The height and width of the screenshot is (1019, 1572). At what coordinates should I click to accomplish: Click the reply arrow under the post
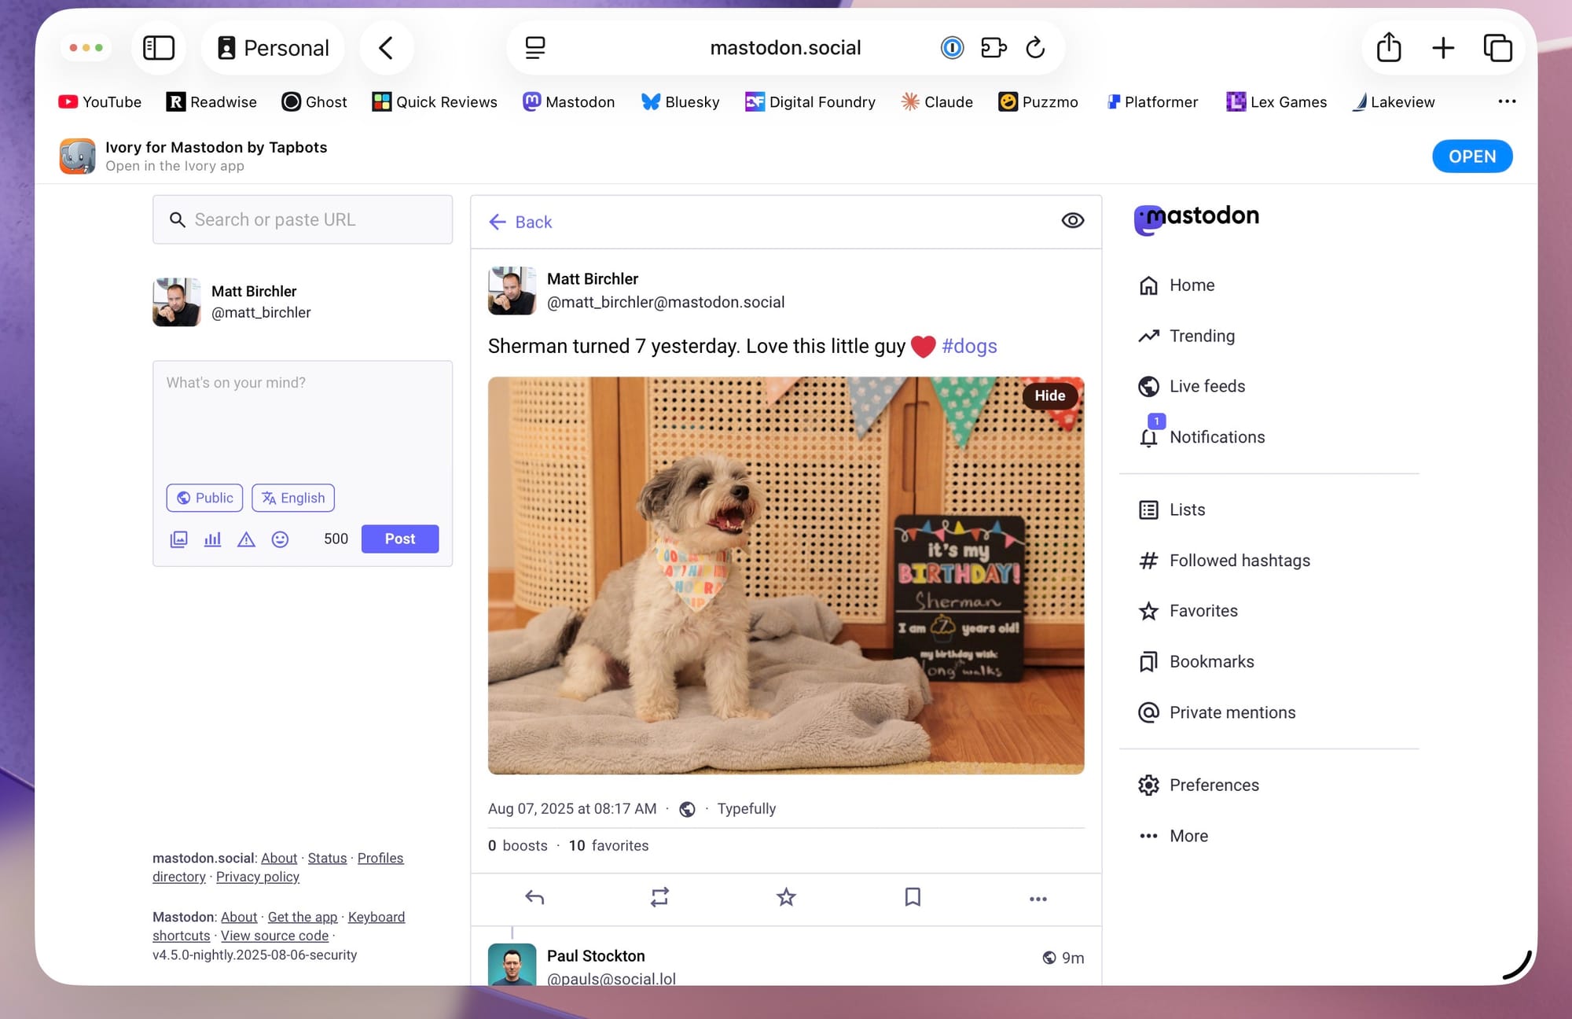(534, 897)
